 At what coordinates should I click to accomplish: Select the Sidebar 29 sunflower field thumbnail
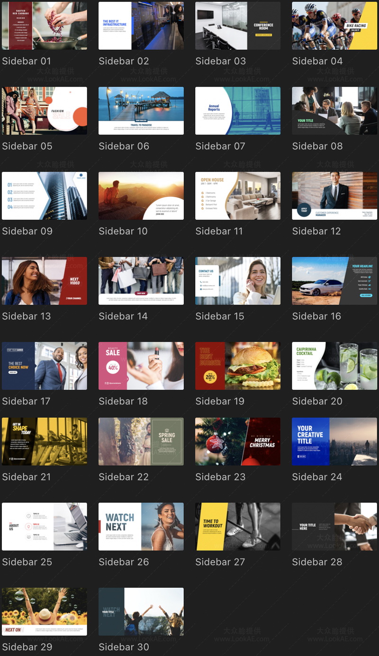click(45, 611)
